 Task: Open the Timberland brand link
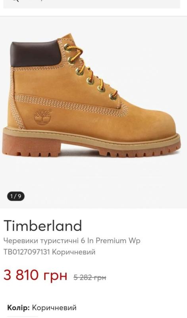click(43, 225)
